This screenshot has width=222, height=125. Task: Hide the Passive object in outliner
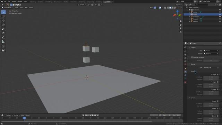[x=220, y=21]
